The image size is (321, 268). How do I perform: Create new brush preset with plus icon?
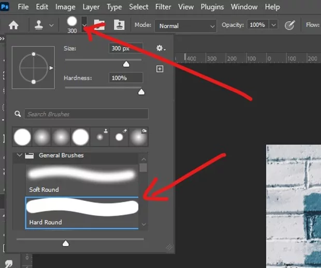160,69
